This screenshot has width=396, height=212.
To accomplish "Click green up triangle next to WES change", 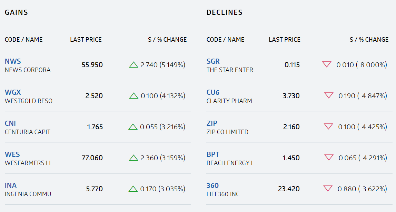I will point(133,158).
